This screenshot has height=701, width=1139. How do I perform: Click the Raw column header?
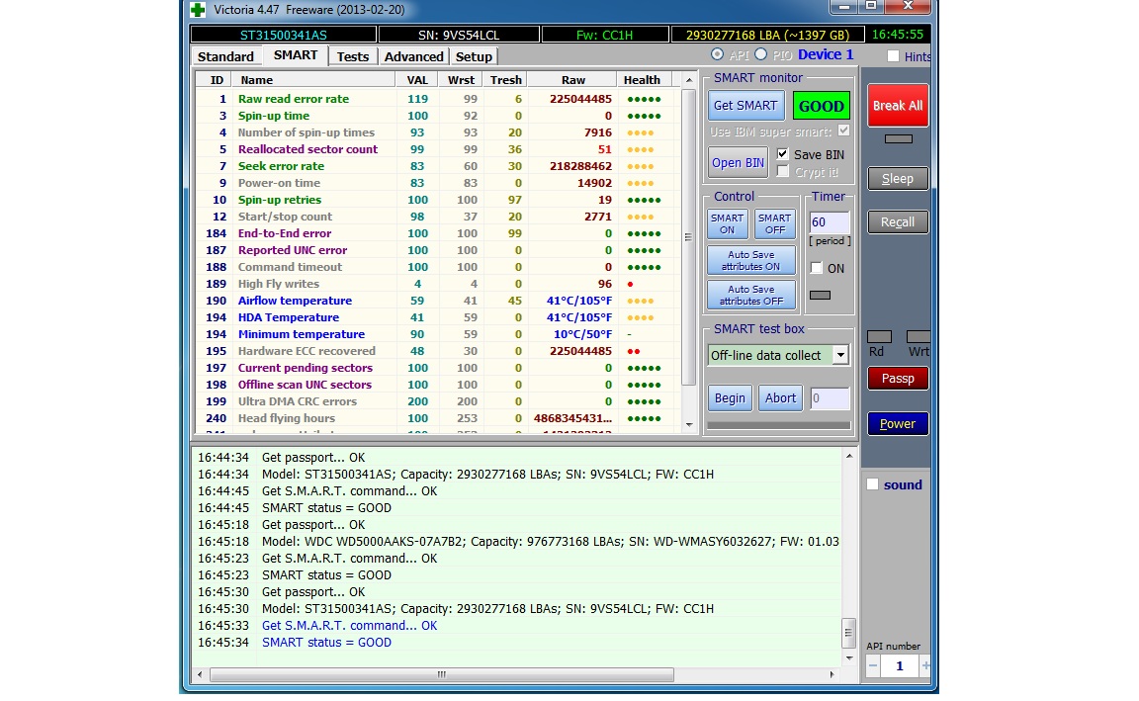point(572,80)
